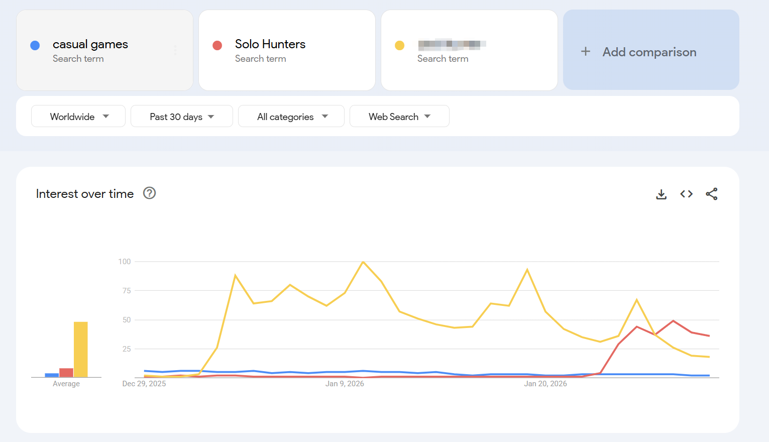
Task: Share the Interest over time chart
Action: (711, 194)
